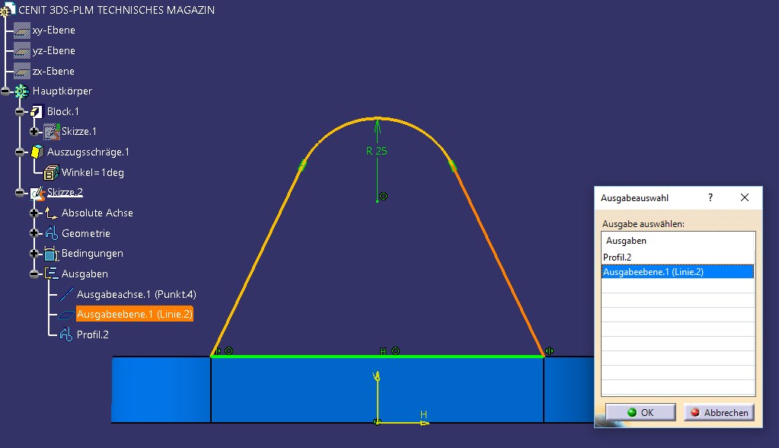The height and width of the screenshot is (448, 779).
Task: Select Auszugsschräge.1 in the tree
Action: click(88, 152)
